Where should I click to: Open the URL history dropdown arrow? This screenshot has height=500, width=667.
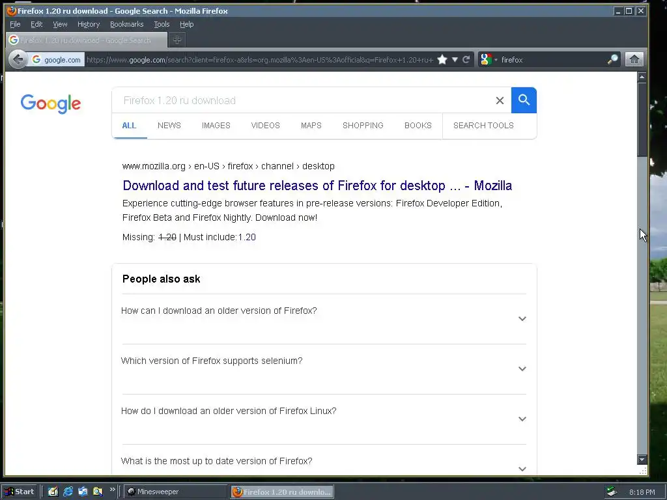coord(455,59)
